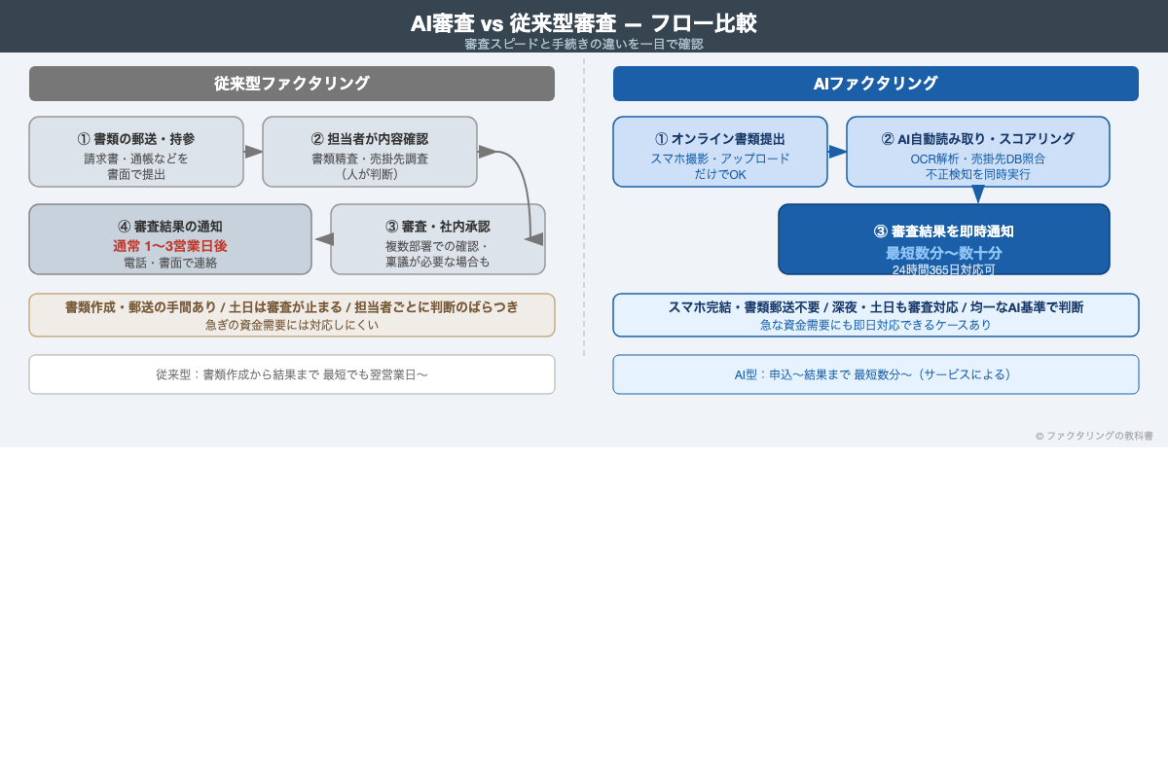
Task: Select the ① オンライン書類提出 step box
Action: point(720,152)
